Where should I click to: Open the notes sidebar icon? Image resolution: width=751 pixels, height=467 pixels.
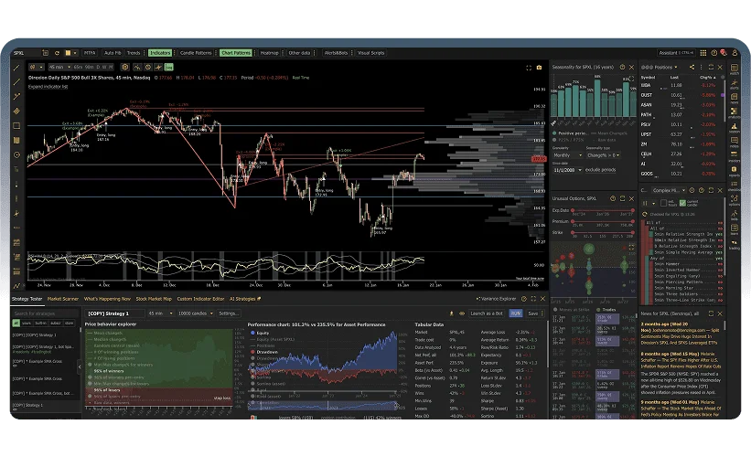[x=734, y=142]
